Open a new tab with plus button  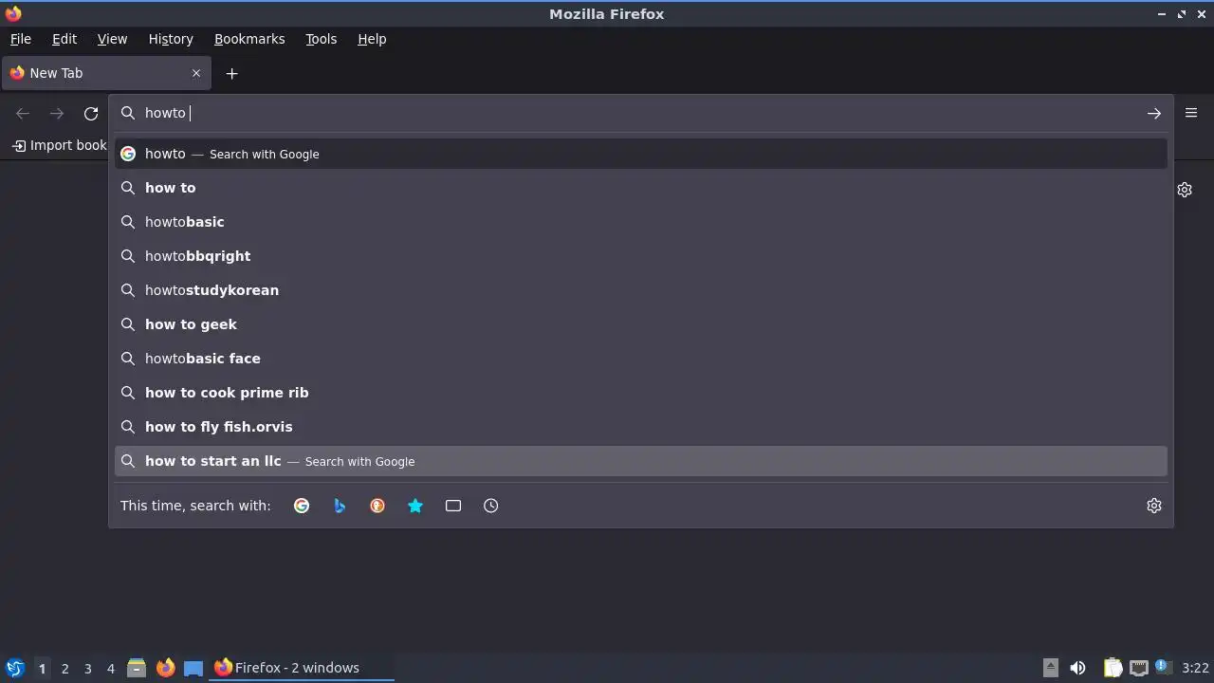coord(231,73)
